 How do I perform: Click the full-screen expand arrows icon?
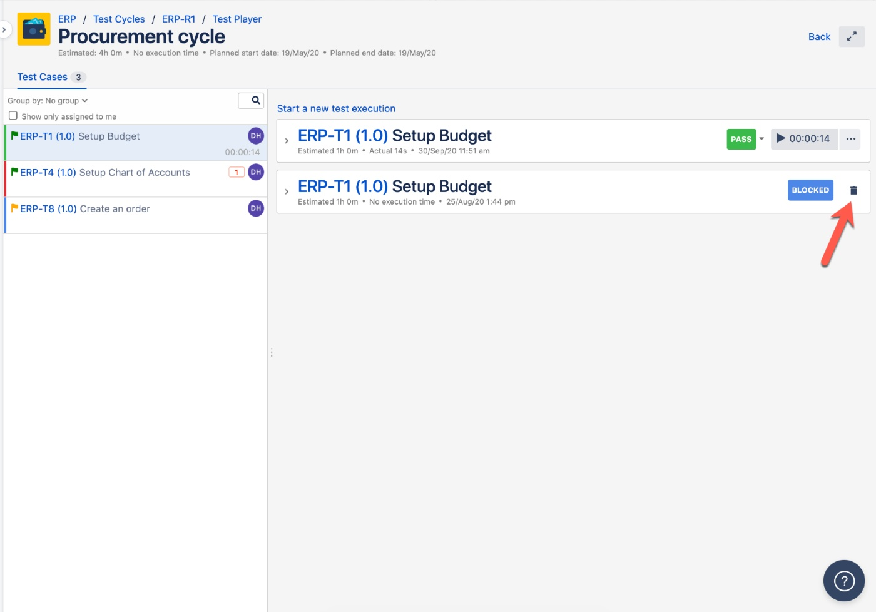(x=852, y=37)
